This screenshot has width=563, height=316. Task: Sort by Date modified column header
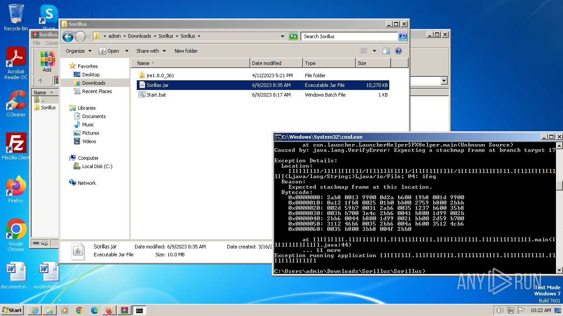click(x=276, y=63)
